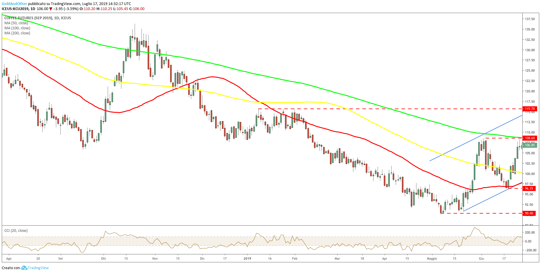This screenshot has height=273, width=541.
Task: Select the 106.85 current price label
Action: tap(530, 145)
